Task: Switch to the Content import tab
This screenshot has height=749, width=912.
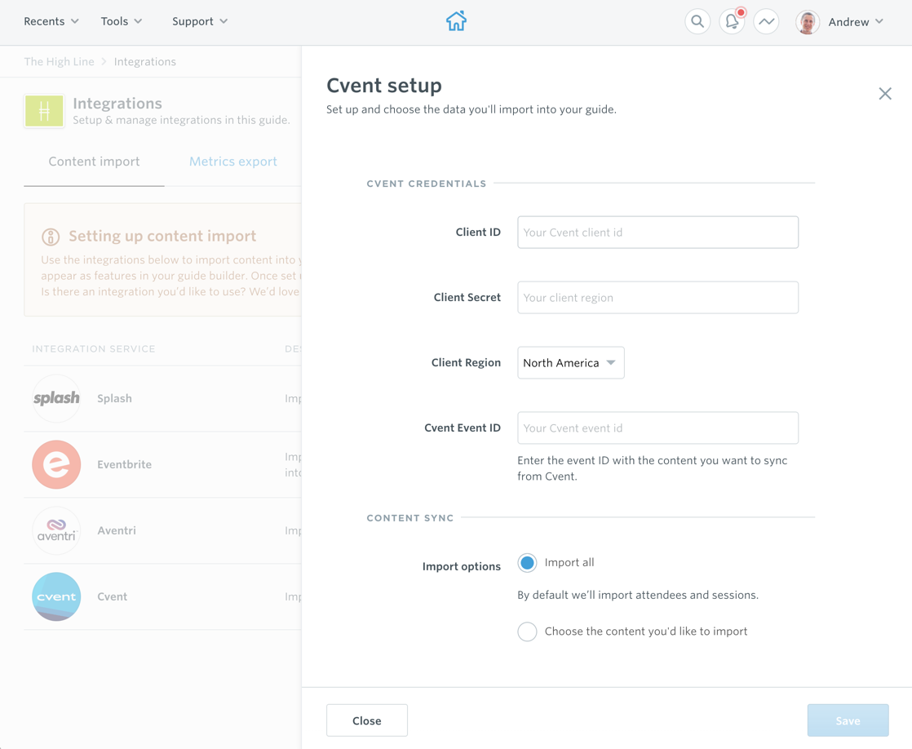Action: (x=95, y=162)
